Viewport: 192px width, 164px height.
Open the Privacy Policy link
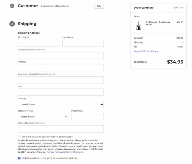tap(54, 152)
